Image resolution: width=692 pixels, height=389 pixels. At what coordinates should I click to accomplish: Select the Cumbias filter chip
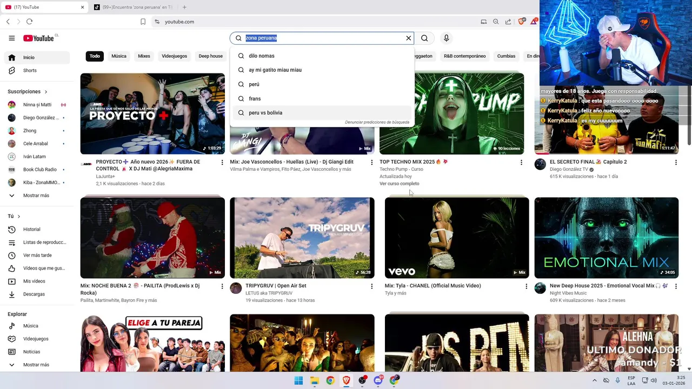(x=506, y=56)
